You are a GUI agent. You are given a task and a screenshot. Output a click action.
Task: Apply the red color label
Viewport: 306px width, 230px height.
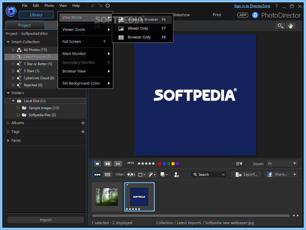(160, 164)
